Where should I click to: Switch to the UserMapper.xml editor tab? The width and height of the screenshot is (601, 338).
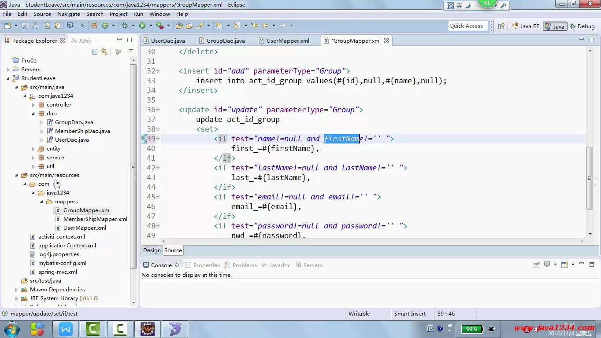click(x=287, y=40)
